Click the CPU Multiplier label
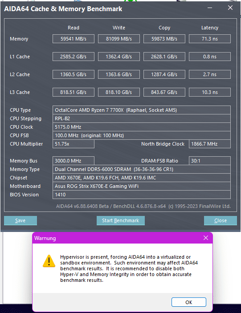 (x=26, y=144)
